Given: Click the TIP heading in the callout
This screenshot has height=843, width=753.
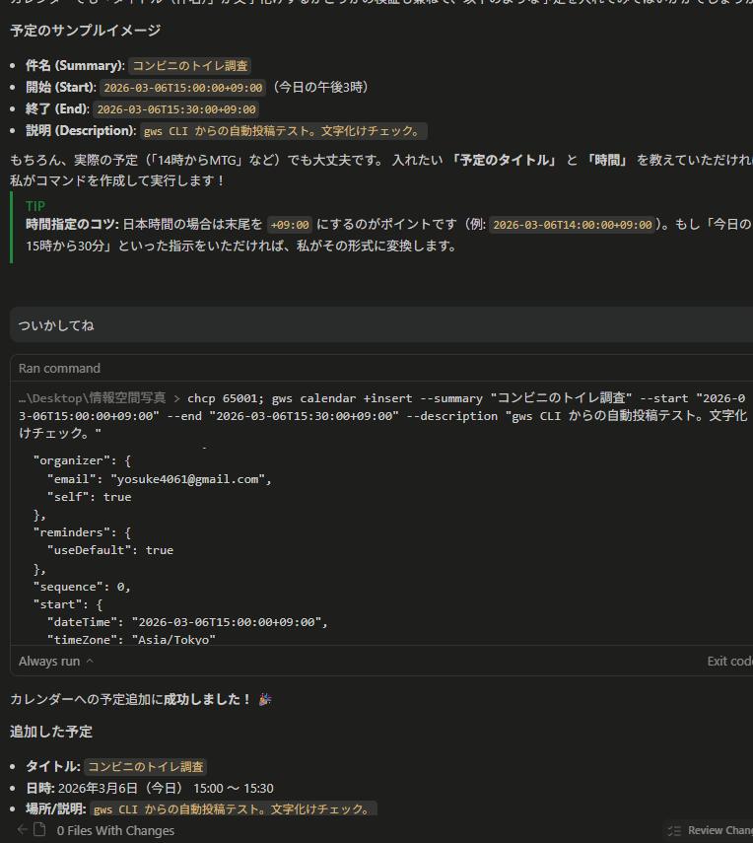Looking at the screenshot, I should 35,206.
